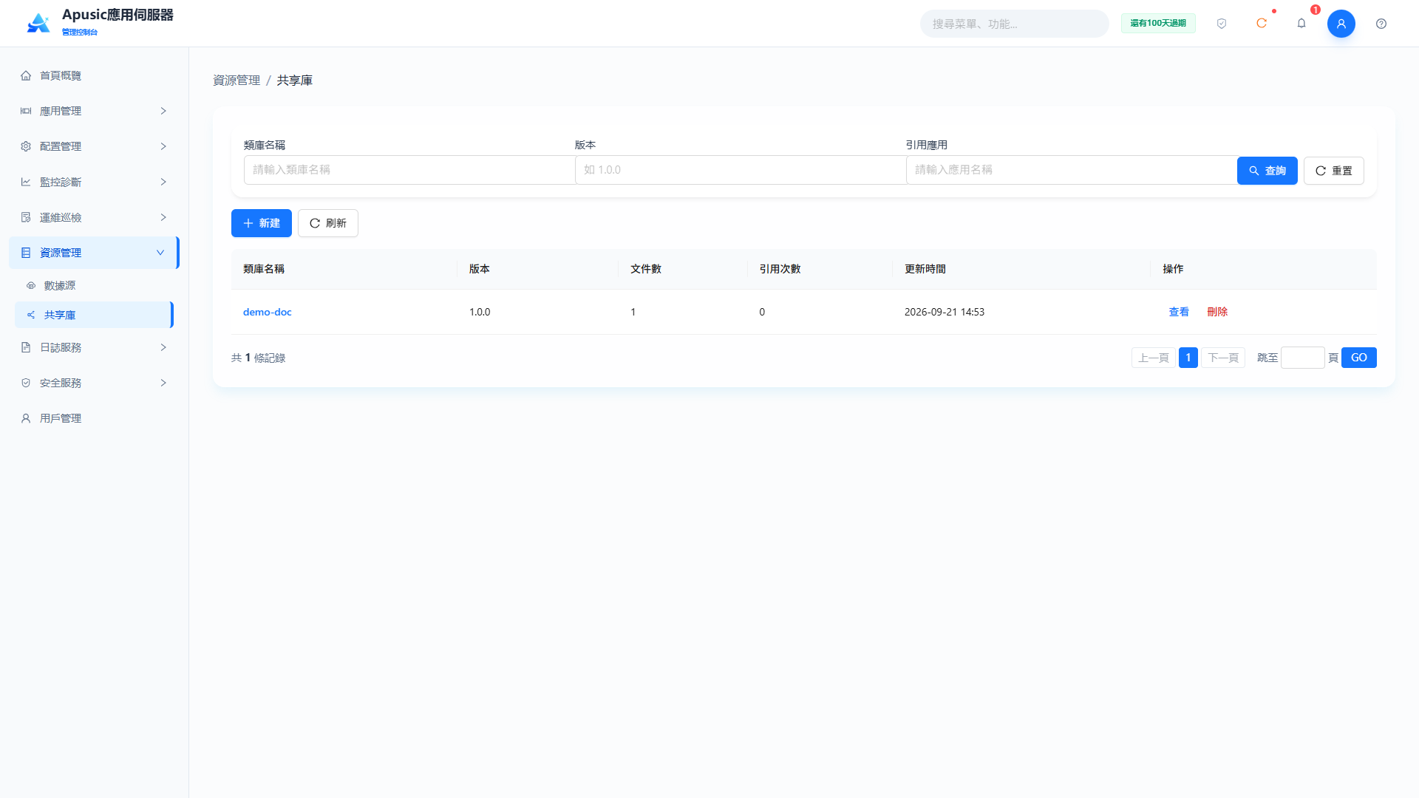Viewport: 1419px width, 798px height.
Task: Click the help question mark icon
Action: tap(1381, 24)
